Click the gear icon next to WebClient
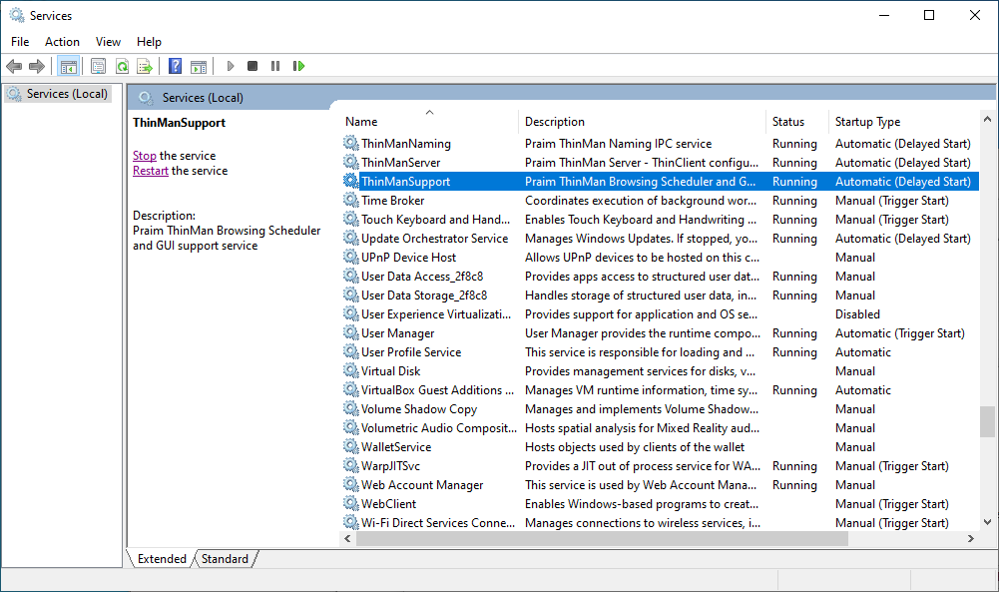The image size is (999, 592). [351, 503]
